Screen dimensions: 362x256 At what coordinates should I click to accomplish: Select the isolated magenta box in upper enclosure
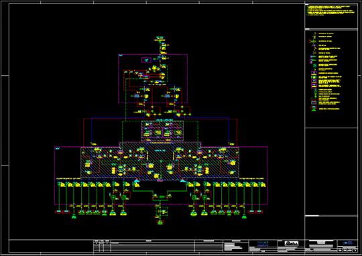pyautogui.click(x=146, y=60)
